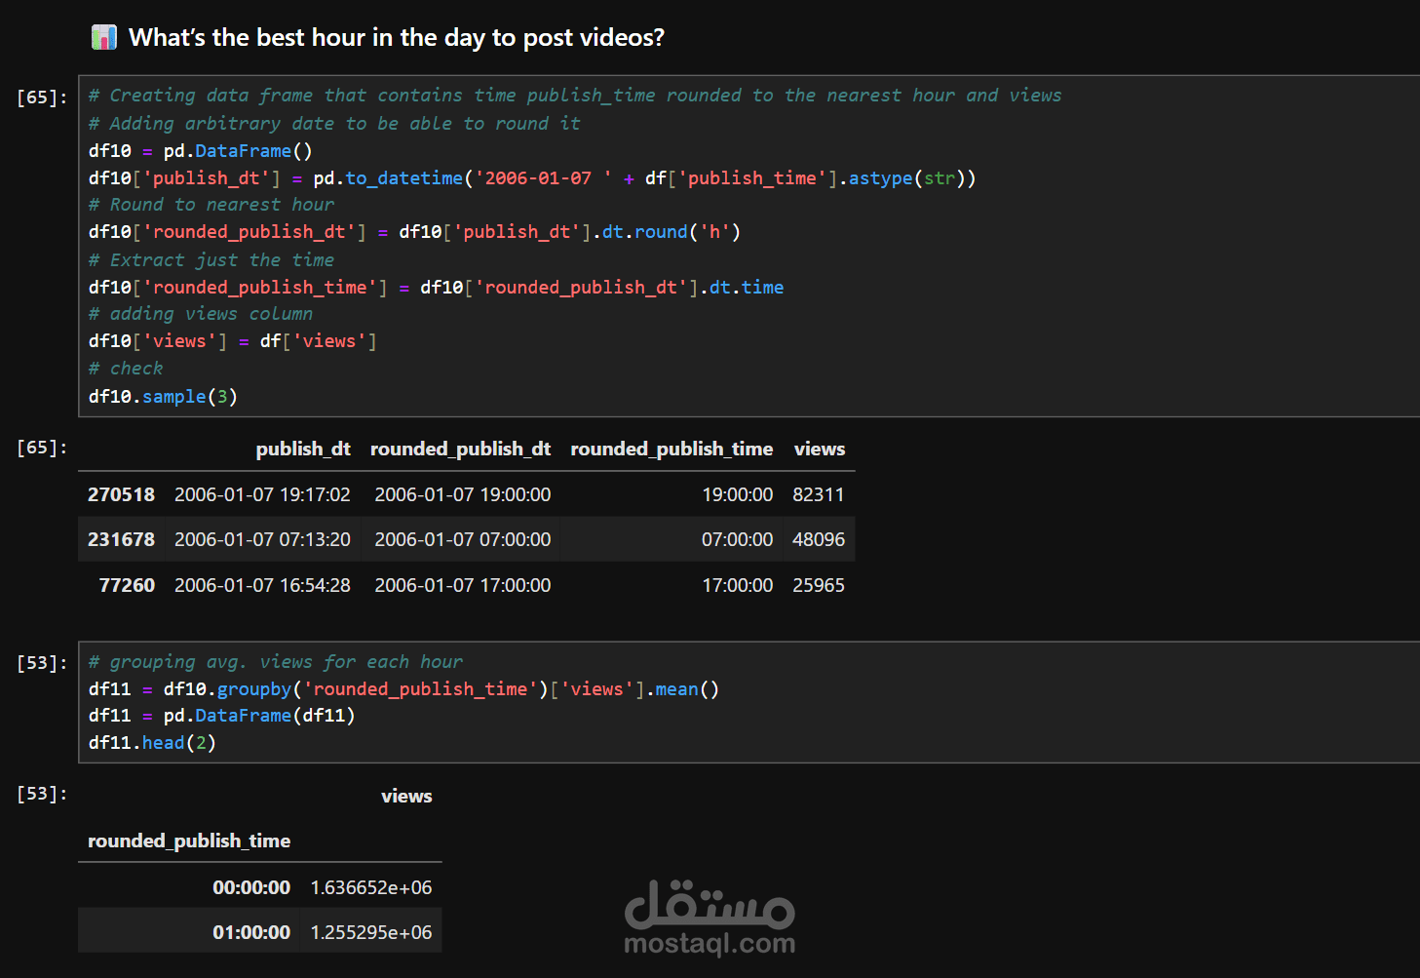1420x978 pixels.
Task: Click views value 25965
Action: [x=819, y=585]
